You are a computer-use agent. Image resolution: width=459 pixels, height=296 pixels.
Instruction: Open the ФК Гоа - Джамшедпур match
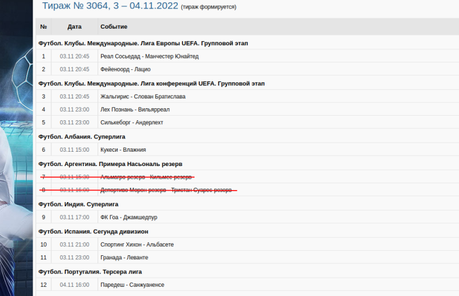[x=129, y=218]
